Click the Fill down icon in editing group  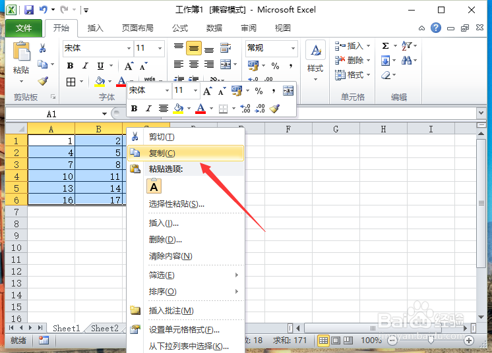click(x=386, y=60)
